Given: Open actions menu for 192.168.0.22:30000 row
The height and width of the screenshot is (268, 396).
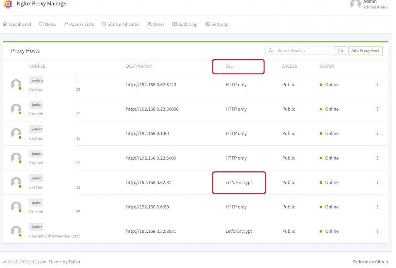Looking at the screenshot, I should click(x=377, y=109).
